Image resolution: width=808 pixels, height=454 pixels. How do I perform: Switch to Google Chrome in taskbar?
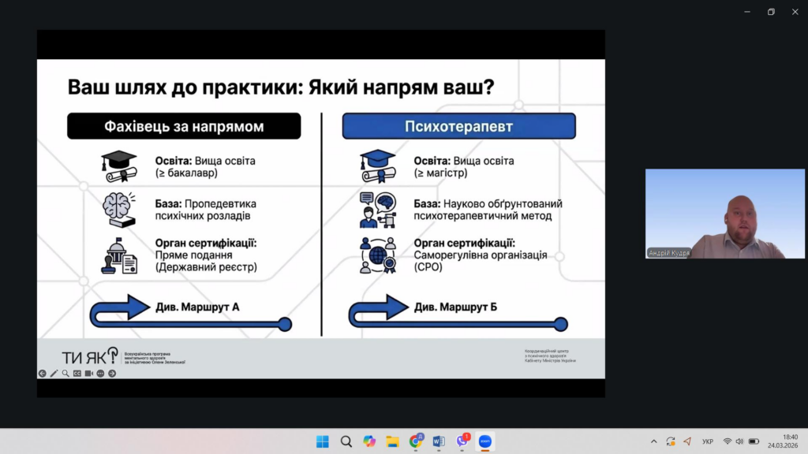point(416,441)
